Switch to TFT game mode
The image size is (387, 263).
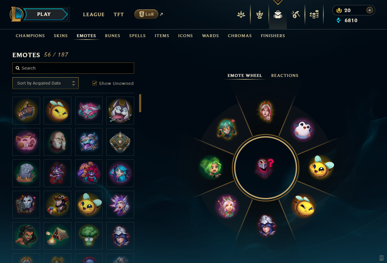point(119,14)
